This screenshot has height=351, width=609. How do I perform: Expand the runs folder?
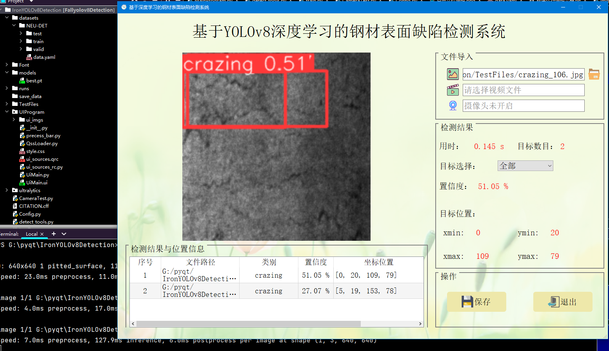(x=7, y=88)
